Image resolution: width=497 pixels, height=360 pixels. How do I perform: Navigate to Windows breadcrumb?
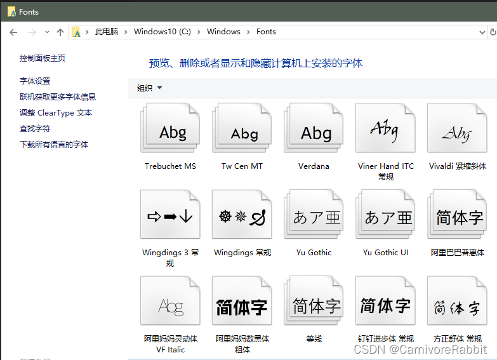click(x=223, y=32)
